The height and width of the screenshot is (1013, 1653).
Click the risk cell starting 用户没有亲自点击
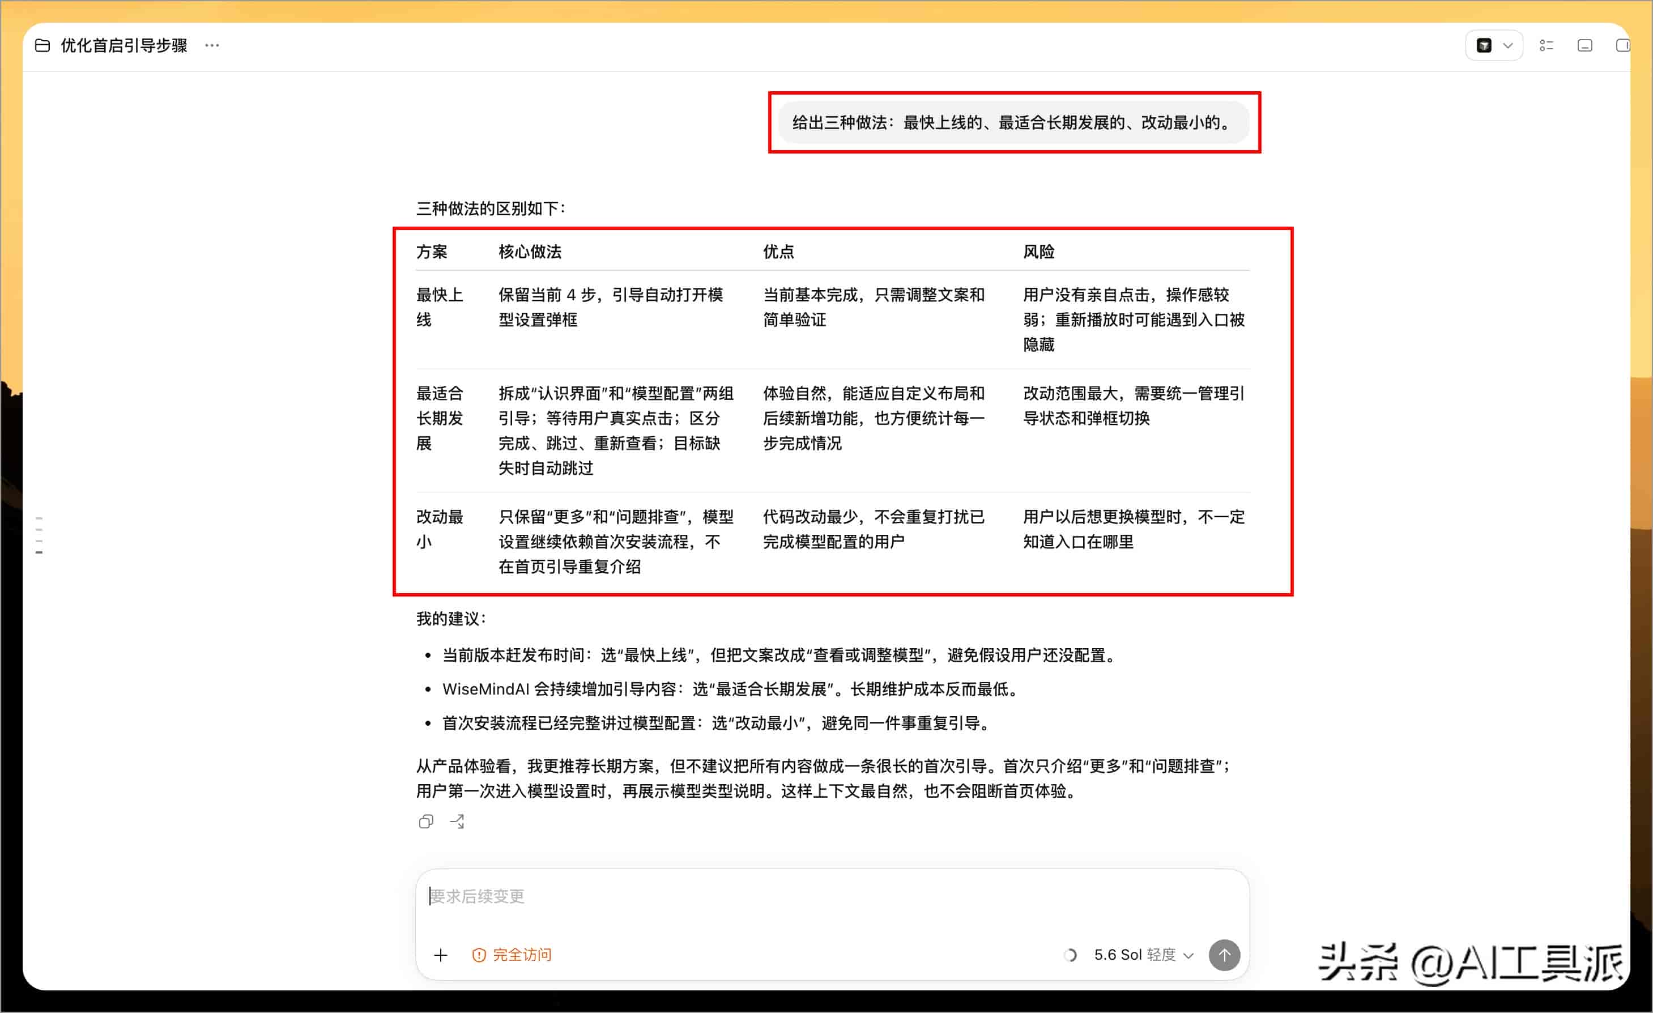click(x=1135, y=320)
